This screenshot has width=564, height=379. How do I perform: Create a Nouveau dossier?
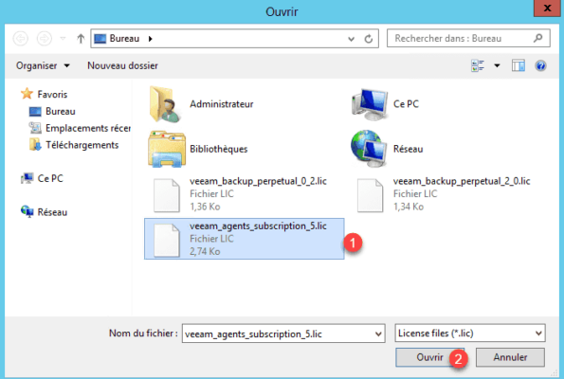pos(122,65)
